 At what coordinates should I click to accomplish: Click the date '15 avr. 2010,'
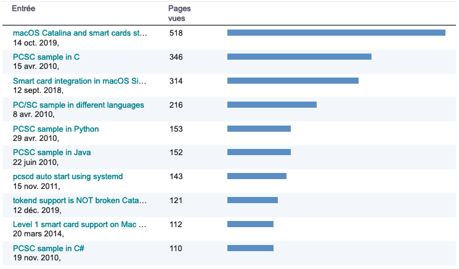(36, 66)
